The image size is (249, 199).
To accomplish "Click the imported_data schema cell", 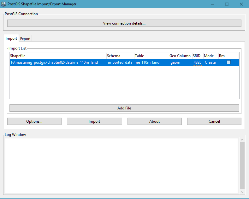I will tap(120, 62).
